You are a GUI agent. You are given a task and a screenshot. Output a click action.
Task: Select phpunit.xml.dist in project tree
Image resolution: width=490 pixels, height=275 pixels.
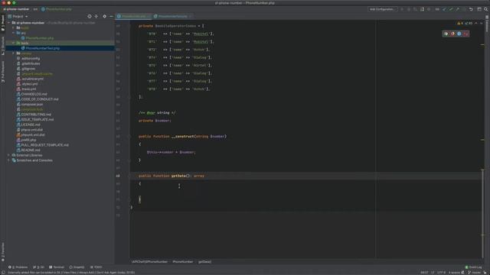(x=33, y=134)
